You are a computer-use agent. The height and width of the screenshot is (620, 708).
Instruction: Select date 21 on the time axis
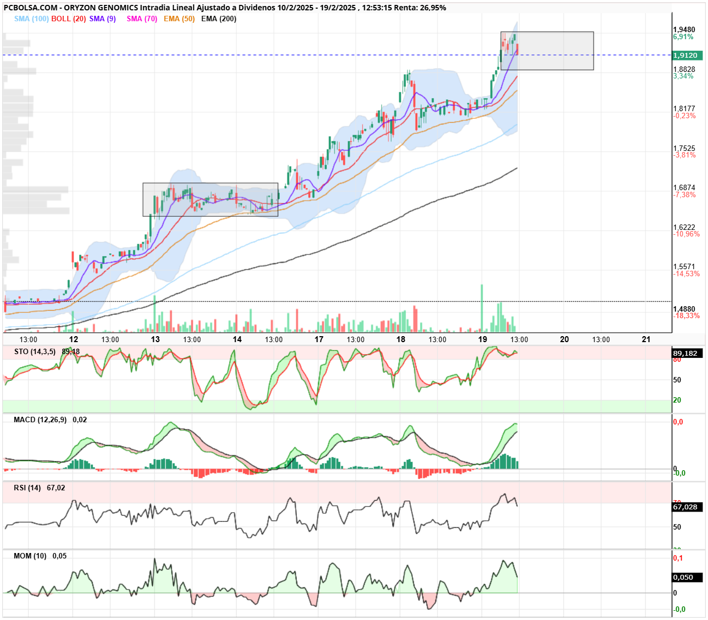(x=646, y=339)
